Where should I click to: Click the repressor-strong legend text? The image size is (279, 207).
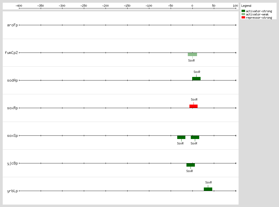[259, 18]
